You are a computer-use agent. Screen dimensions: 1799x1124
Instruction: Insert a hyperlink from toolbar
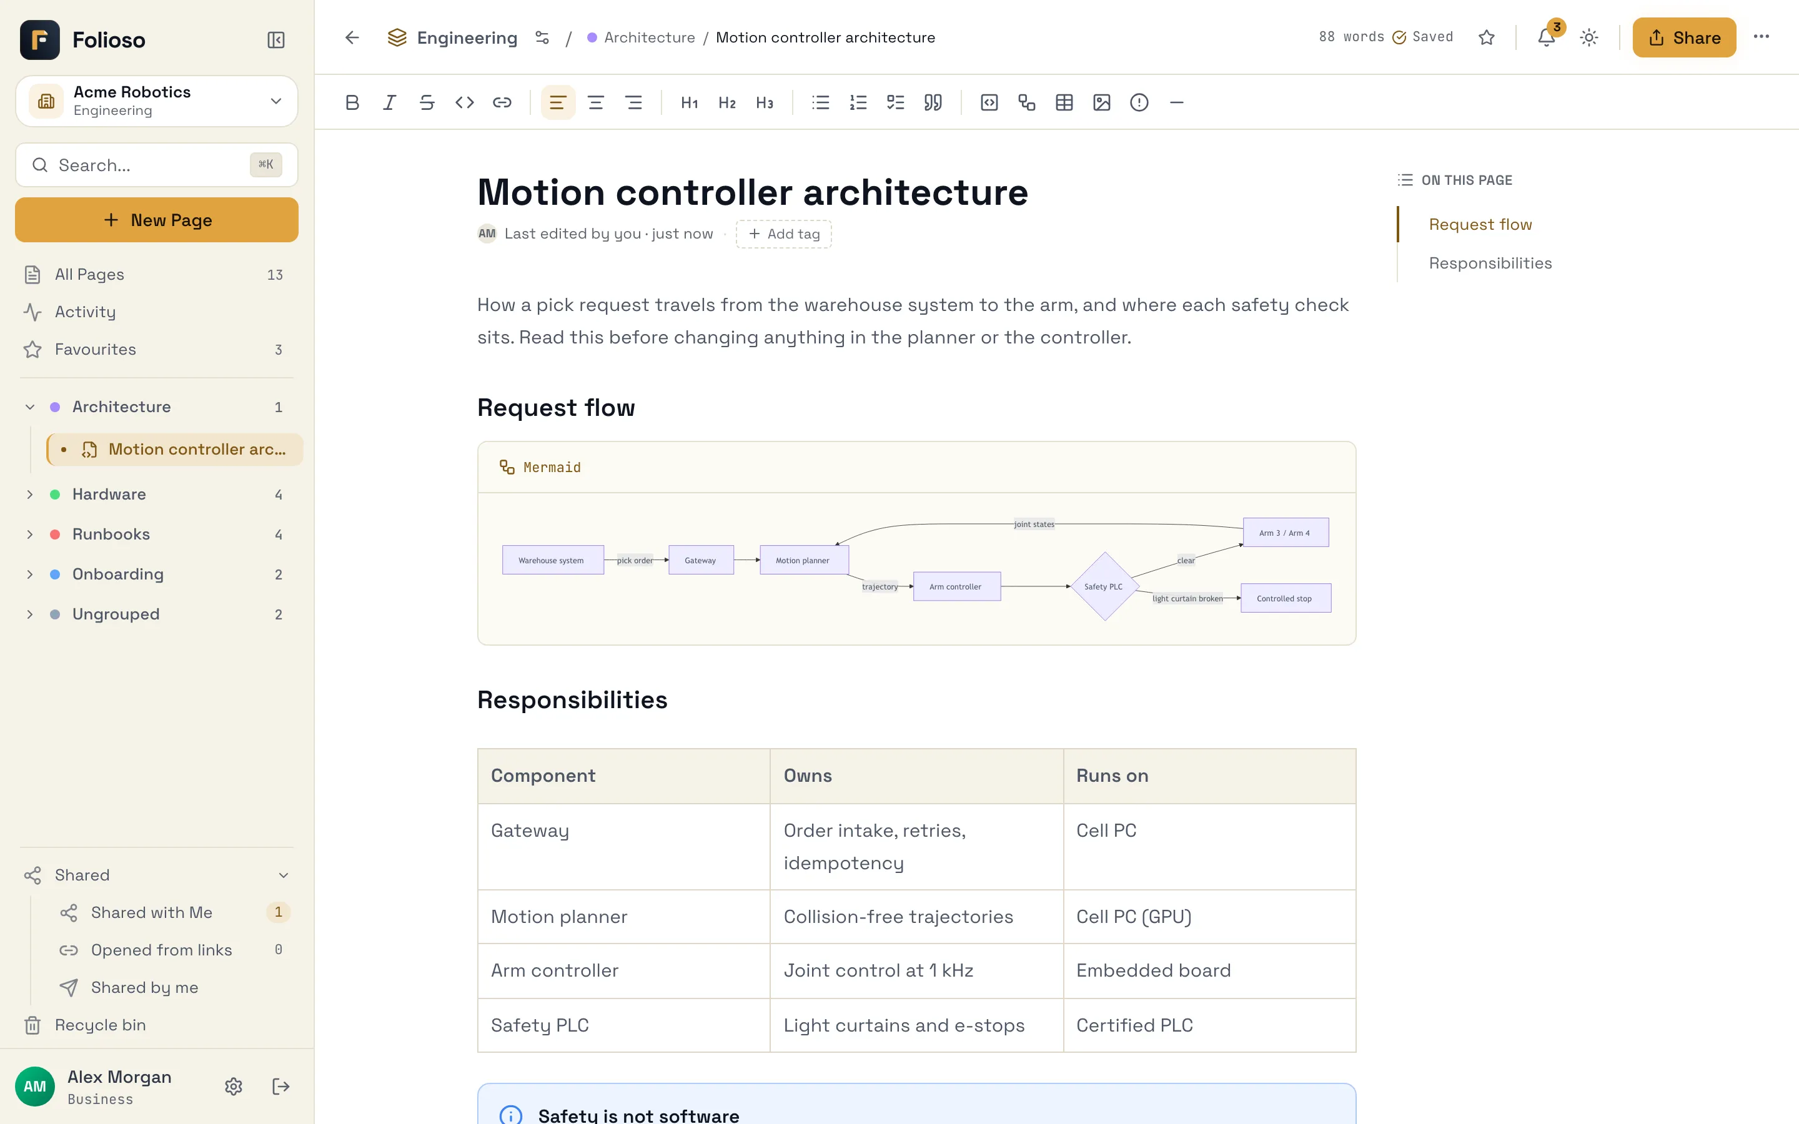point(502,102)
